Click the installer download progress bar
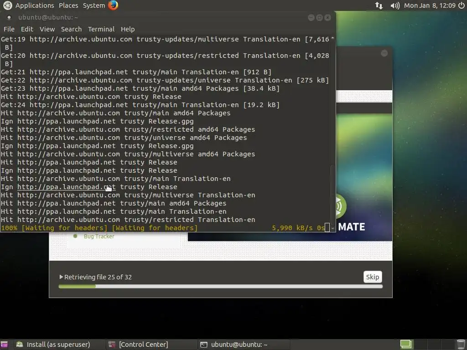467x350 pixels. (221, 286)
